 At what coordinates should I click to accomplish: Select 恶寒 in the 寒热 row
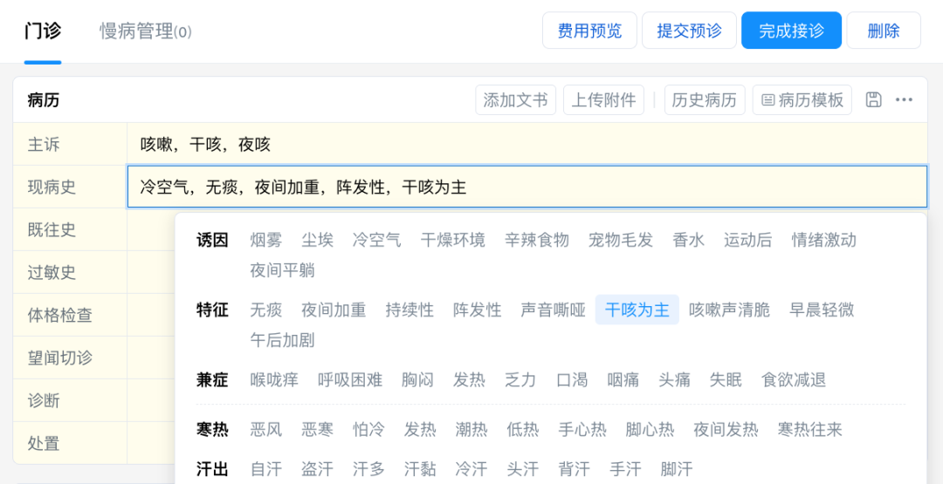(317, 429)
